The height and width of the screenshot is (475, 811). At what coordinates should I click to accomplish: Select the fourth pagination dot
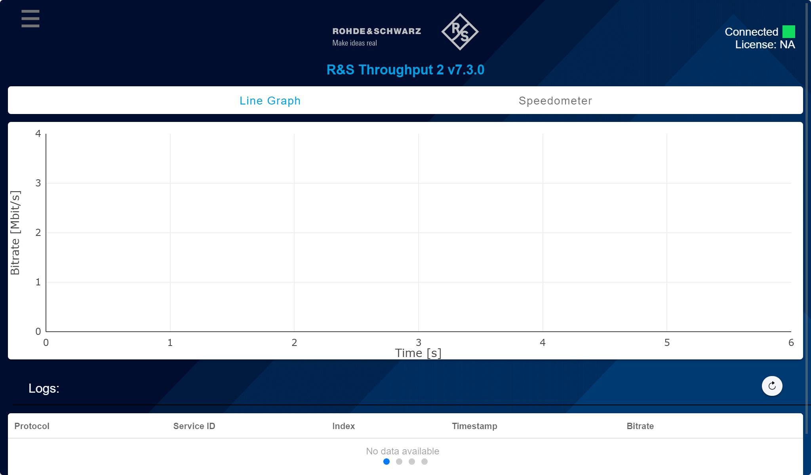(425, 462)
